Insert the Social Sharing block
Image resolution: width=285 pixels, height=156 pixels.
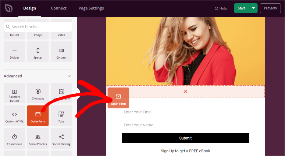click(x=61, y=138)
